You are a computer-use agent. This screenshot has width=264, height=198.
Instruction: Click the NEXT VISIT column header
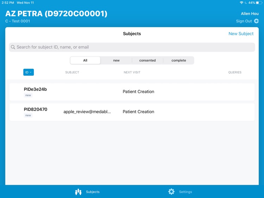(x=132, y=72)
